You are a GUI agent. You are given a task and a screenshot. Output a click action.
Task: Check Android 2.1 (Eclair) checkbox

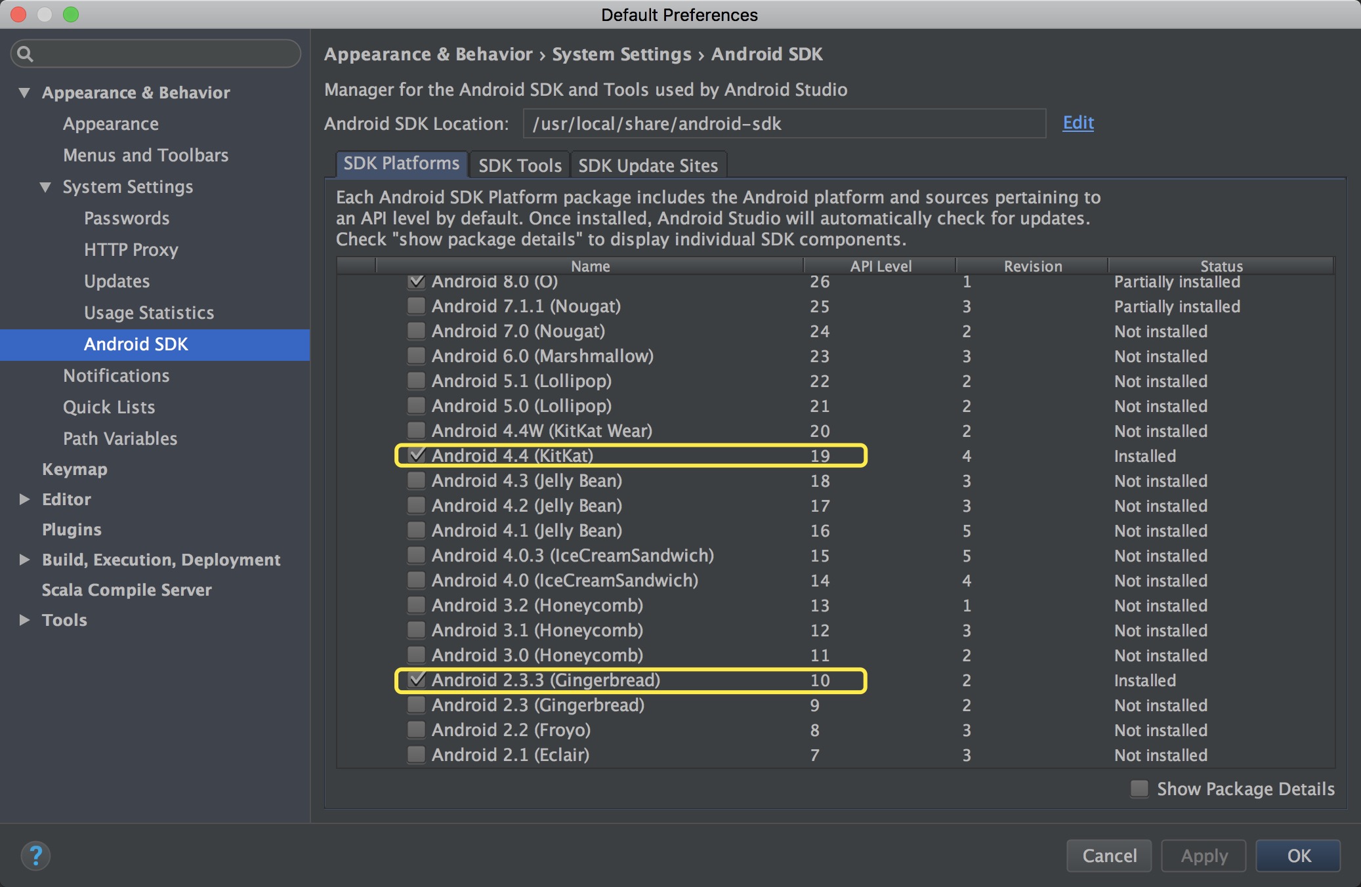point(416,755)
